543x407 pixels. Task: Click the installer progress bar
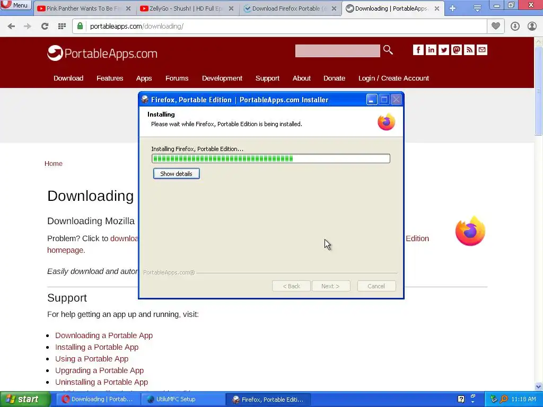point(271,158)
